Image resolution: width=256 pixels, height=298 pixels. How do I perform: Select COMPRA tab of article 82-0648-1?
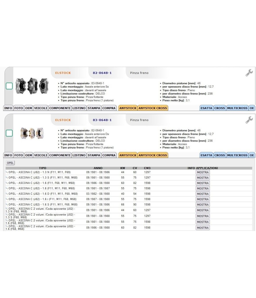109,108
